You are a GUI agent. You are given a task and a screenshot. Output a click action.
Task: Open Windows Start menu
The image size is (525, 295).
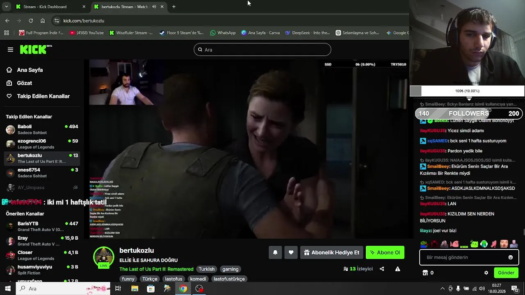(x=8, y=288)
